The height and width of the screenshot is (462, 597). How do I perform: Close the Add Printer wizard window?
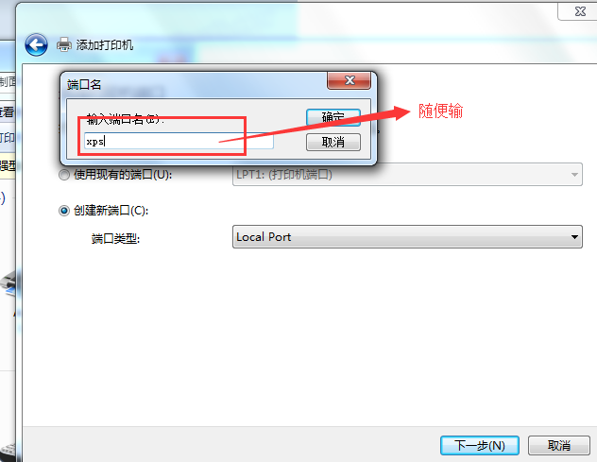point(579,11)
